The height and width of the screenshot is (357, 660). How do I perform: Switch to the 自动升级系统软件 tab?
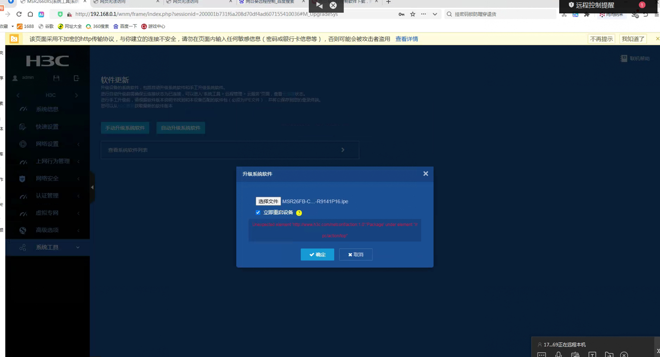180,128
